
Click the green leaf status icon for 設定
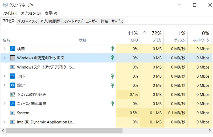pyautogui.click(x=112, y=85)
